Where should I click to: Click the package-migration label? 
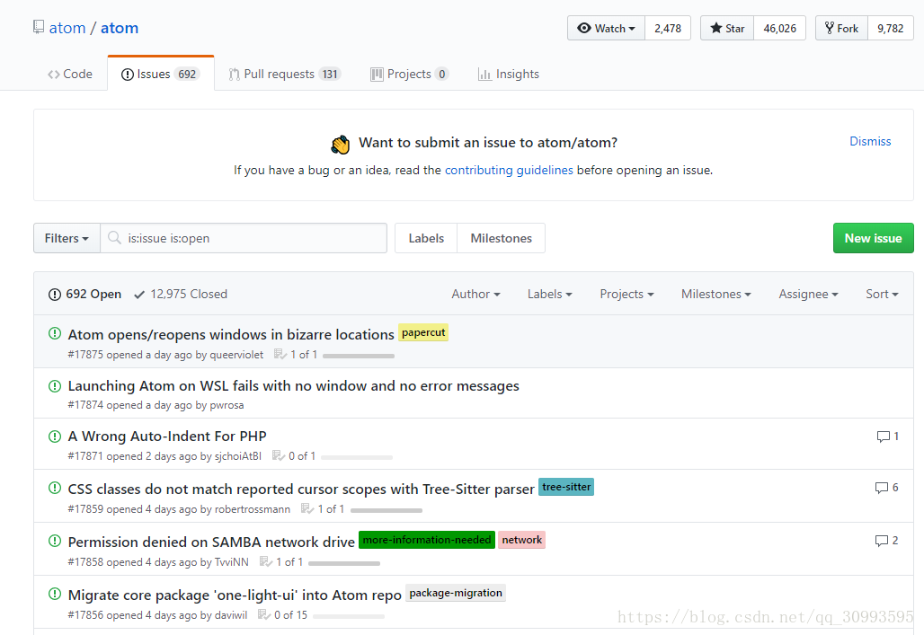tap(456, 593)
